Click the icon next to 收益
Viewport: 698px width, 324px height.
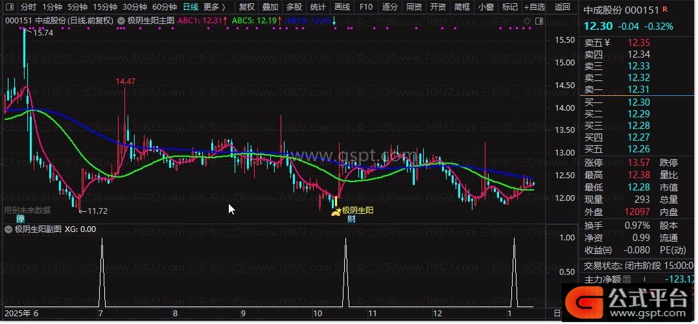point(607,250)
